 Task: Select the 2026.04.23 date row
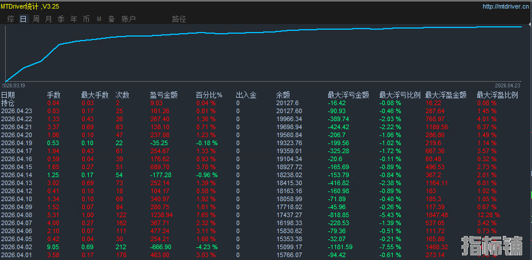pos(17,111)
